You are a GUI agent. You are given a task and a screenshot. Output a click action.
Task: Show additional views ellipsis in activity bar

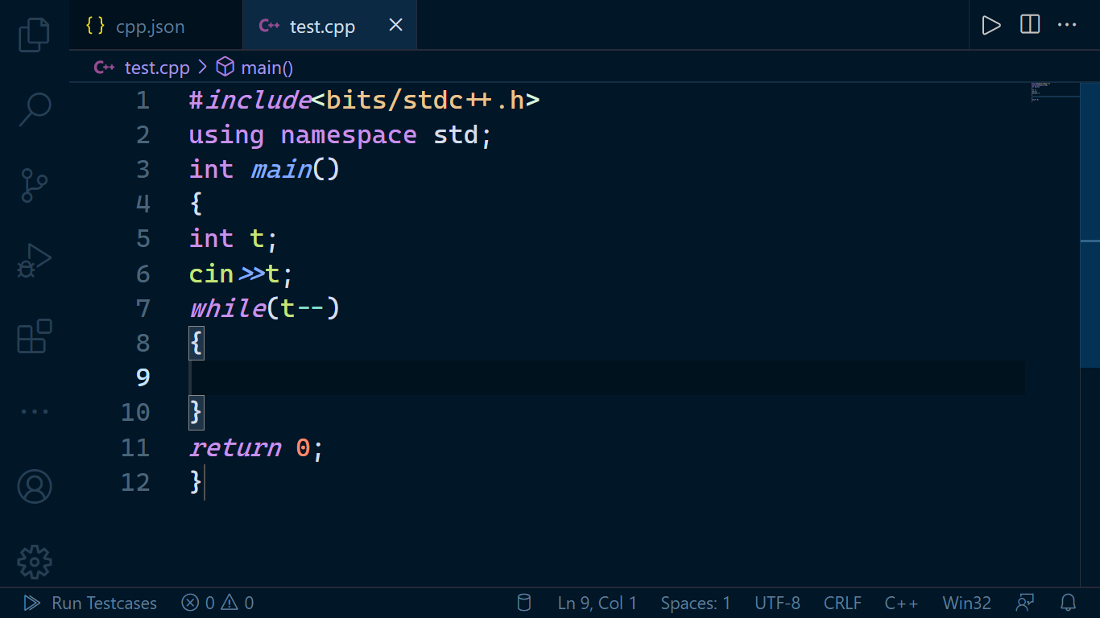click(34, 411)
